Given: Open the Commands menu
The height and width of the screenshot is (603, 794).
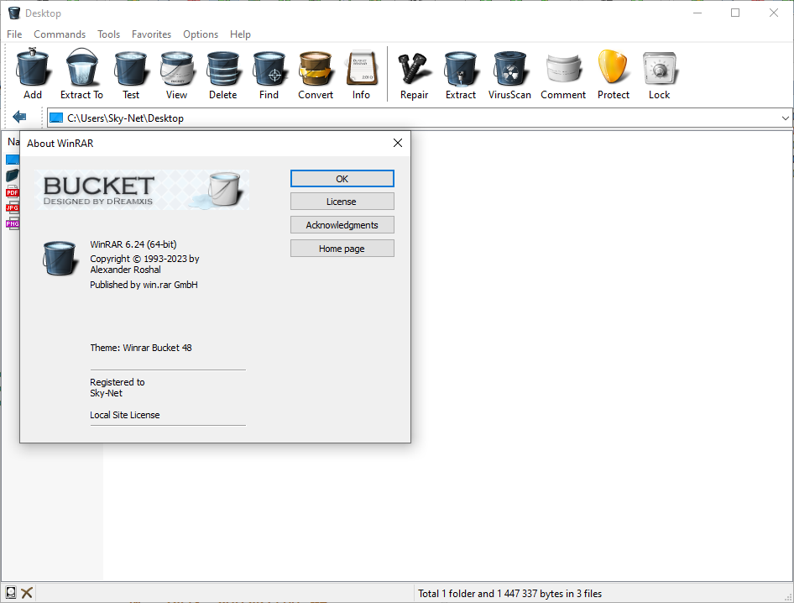Looking at the screenshot, I should coord(60,34).
